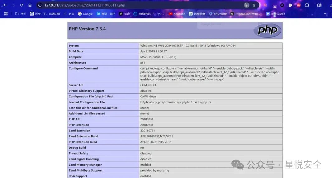Go back to the previous page
332x178 pixels.
(5, 5)
